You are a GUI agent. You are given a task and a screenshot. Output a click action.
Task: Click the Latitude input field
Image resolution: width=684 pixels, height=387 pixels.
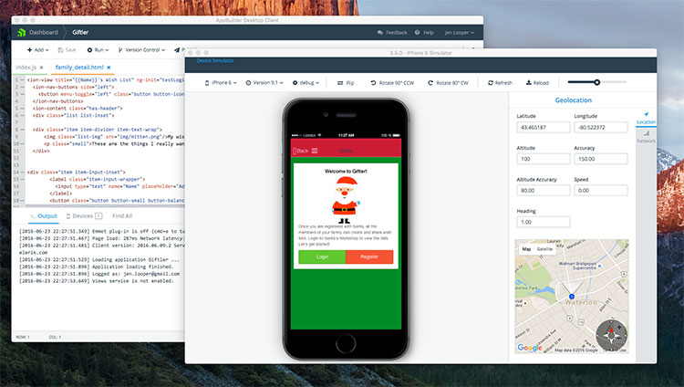pos(544,128)
